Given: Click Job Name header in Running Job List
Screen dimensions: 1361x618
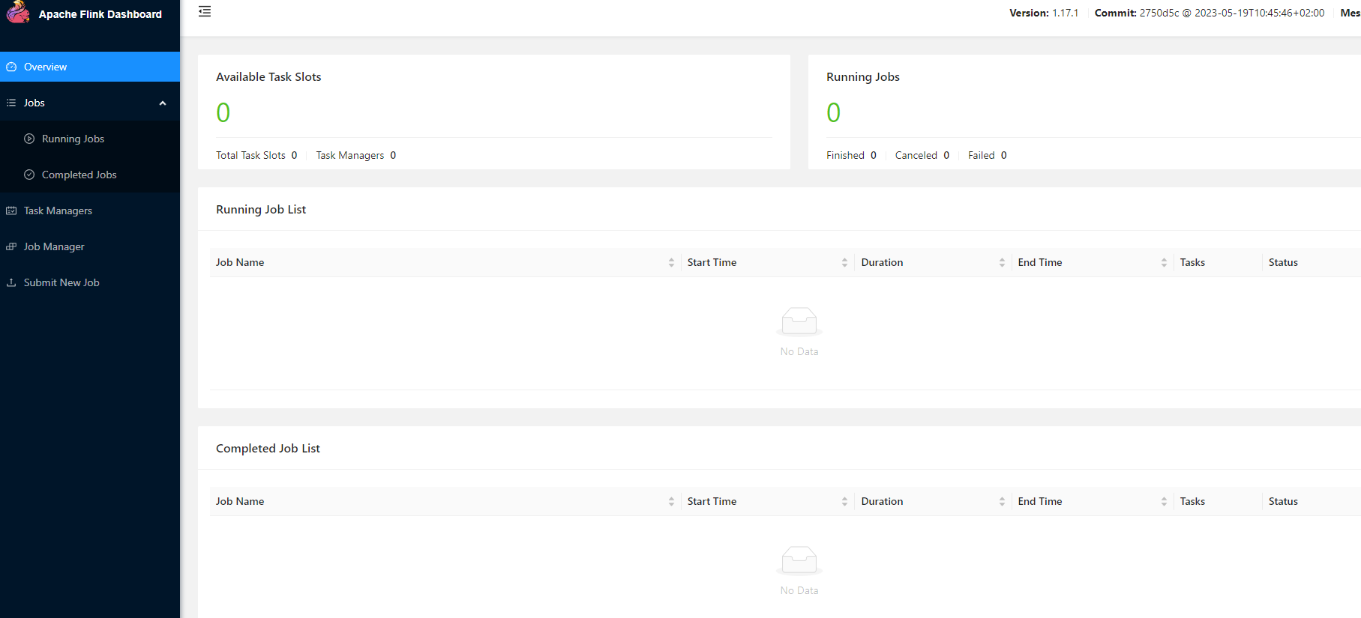Looking at the screenshot, I should pyautogui.click(x=240, y=262).
